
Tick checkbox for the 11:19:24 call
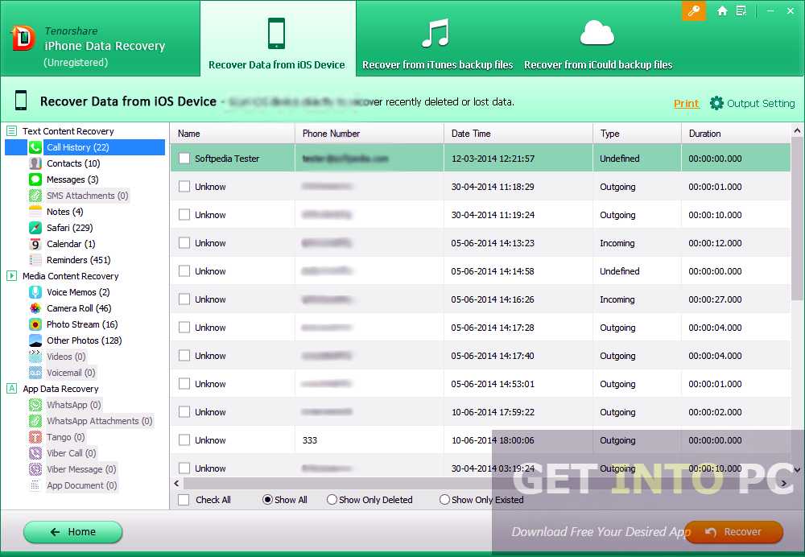[184, 215]
